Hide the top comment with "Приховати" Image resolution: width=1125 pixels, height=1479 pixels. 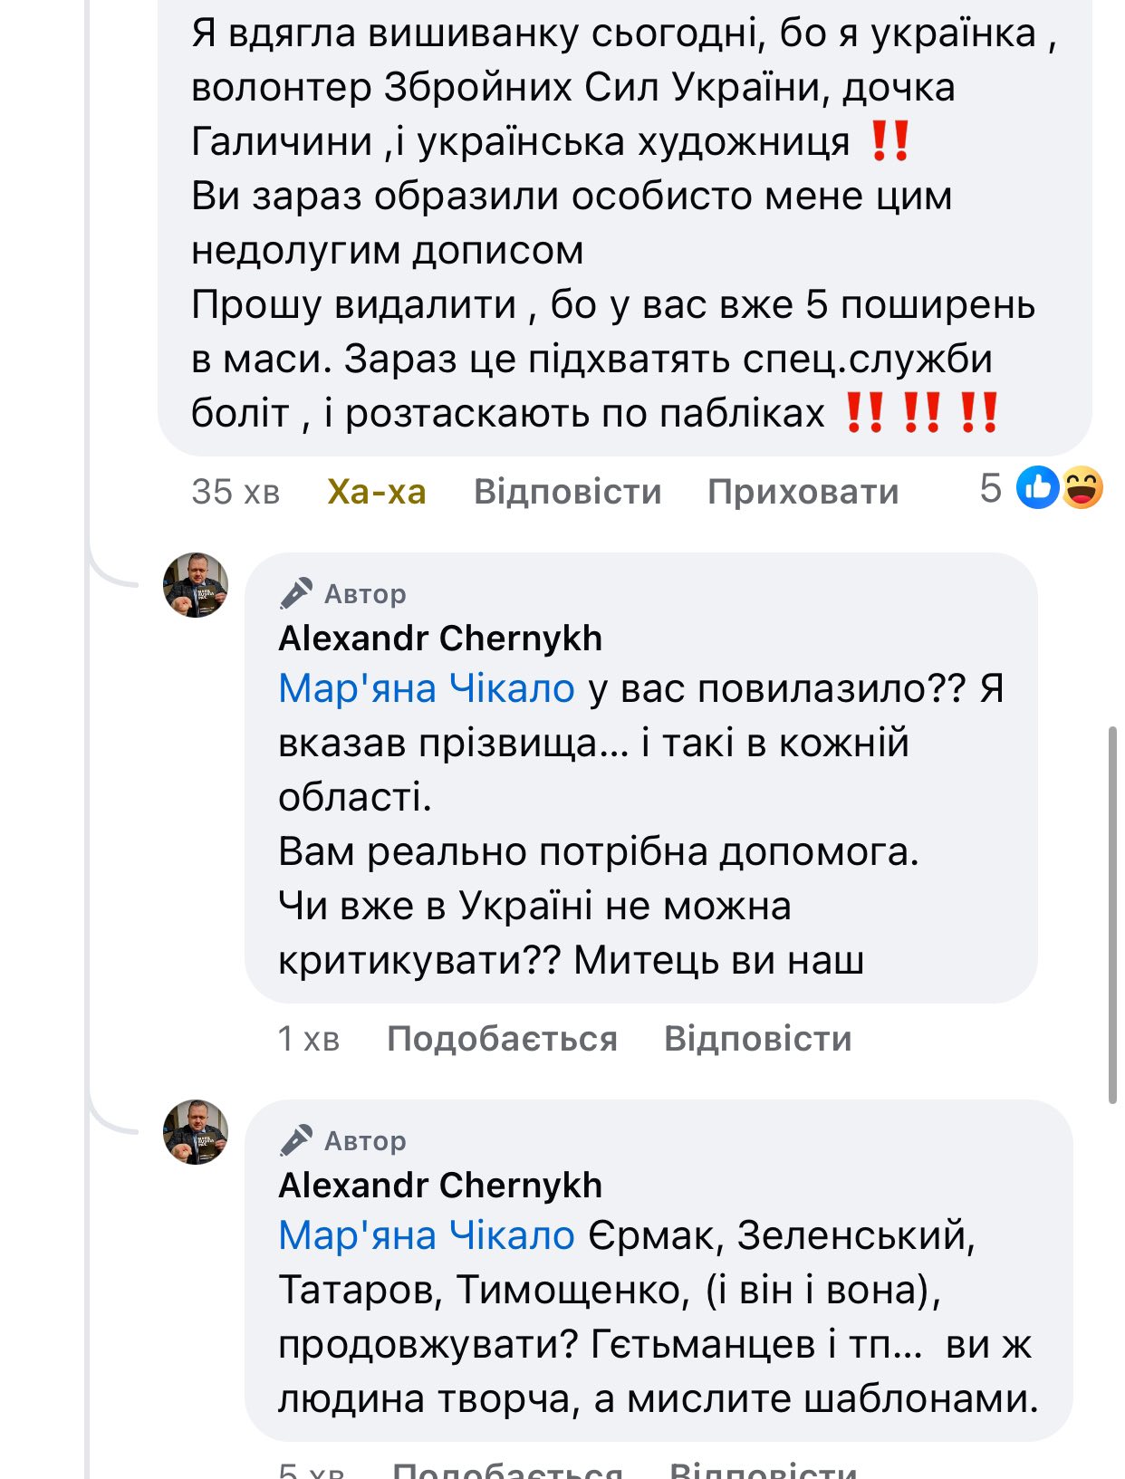(803, 492)
